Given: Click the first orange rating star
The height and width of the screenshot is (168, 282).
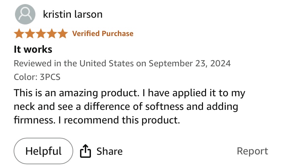Looking at the screenshot, I should [19, 34].
